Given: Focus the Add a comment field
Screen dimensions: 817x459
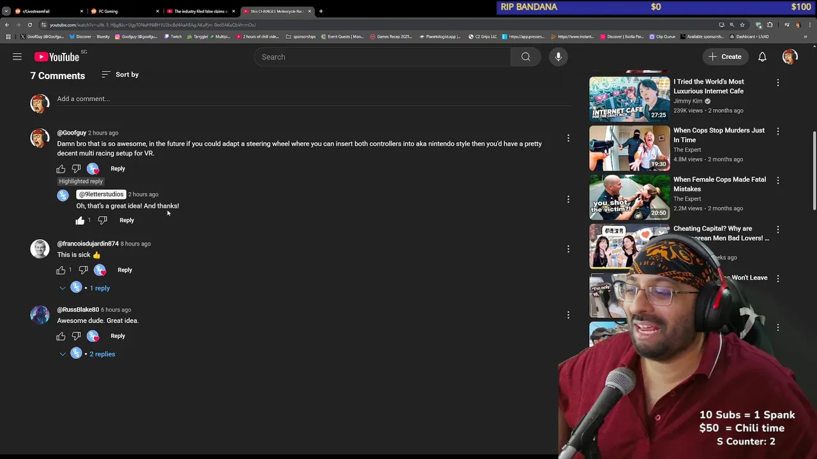Looking at the screenshot, I should pyautogui.click(x=313, y=99).
